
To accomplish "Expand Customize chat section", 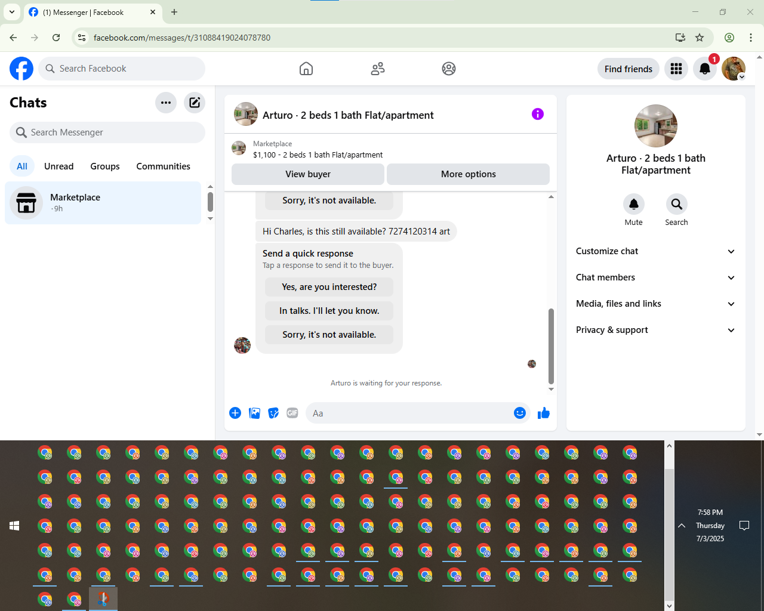I will pos(656,251).
